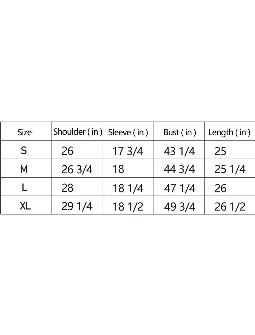Image resolution: width=255 pixels, height=335 pixels.
Task: Select the 43 1/4 bust value
Action: 179,151
